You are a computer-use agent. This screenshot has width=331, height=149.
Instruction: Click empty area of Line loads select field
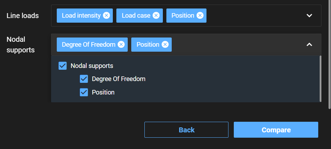click(x=253, y=15)
